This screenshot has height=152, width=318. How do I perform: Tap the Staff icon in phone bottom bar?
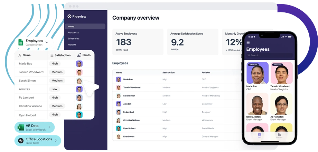tap(259, 135)
